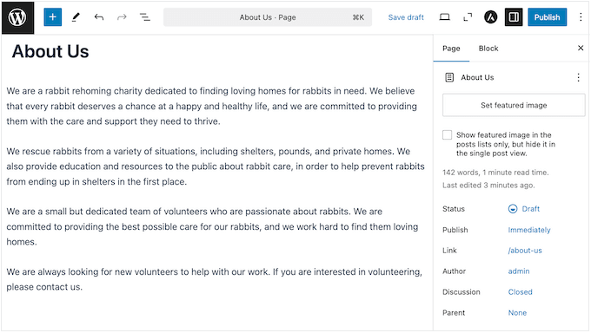Open the Astra settings icon

point(491,17)
